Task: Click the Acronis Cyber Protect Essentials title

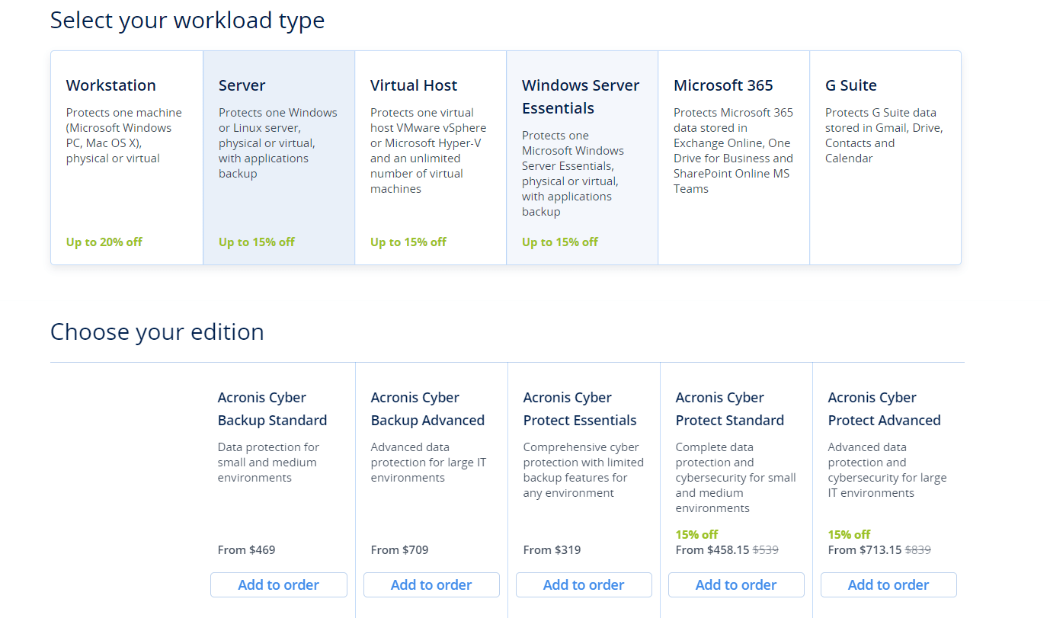Action: point(580,409)
